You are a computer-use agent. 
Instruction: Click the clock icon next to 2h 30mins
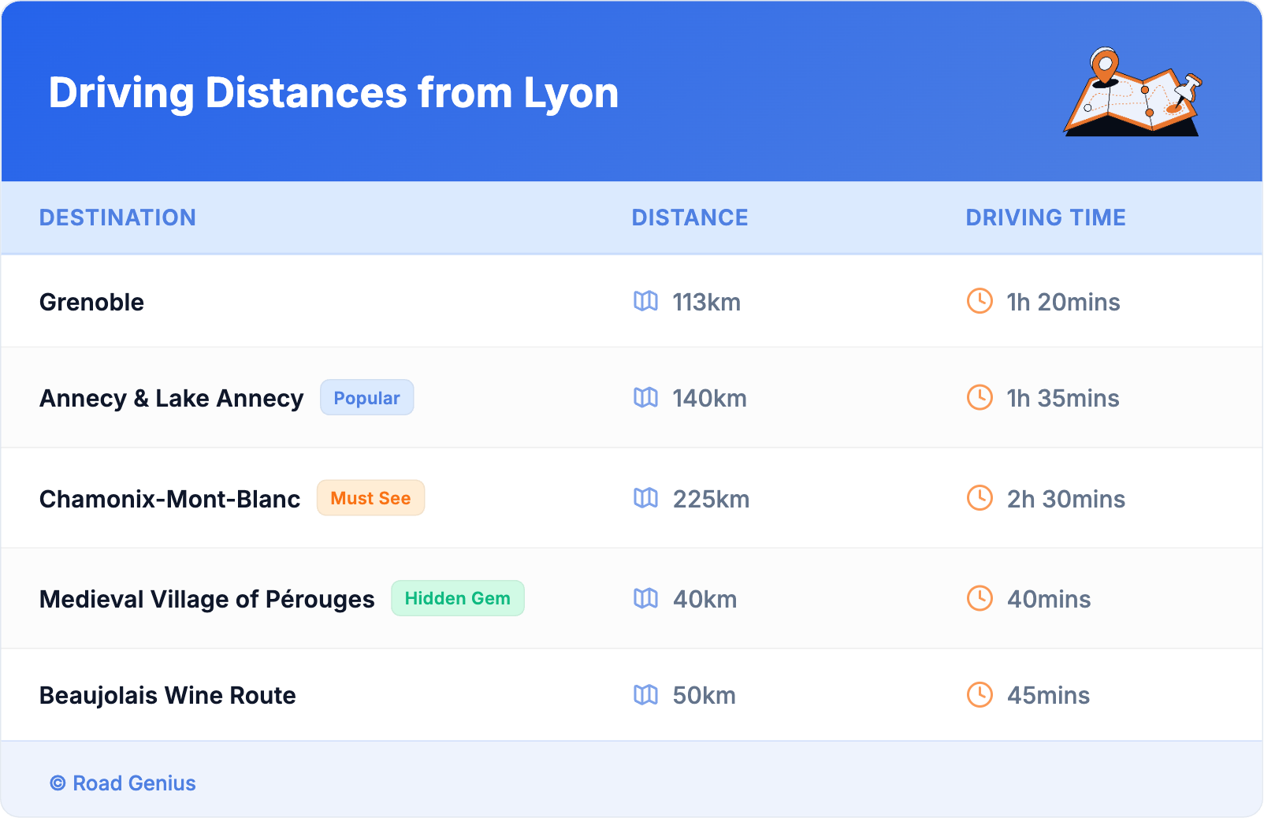pos(980,498)
